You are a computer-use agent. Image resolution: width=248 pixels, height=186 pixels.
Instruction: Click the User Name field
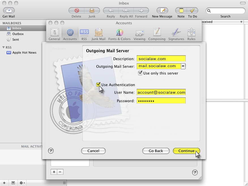[161, 92]
